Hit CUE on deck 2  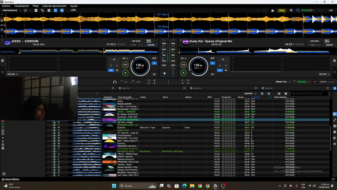pos(184,65)
